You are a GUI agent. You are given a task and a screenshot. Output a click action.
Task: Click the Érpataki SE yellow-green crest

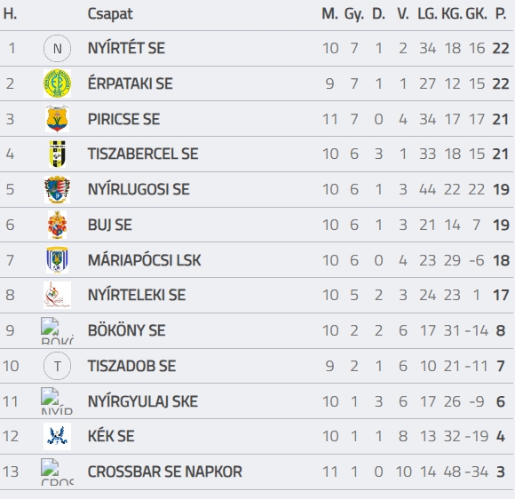pos(57,83)
